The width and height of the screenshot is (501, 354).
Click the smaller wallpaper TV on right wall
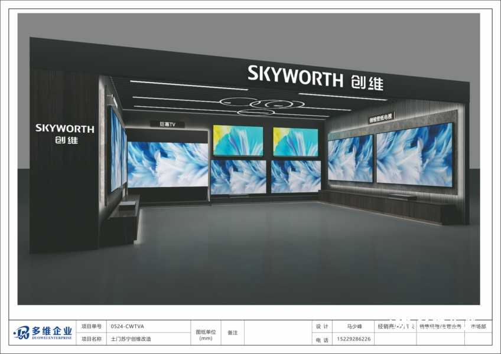[350, 158]
